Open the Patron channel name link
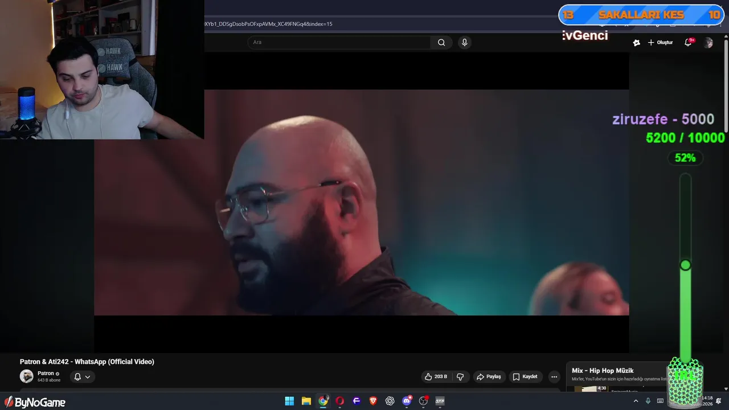The height and width of the screenshot is (410, 729). [x=46, y=374]
